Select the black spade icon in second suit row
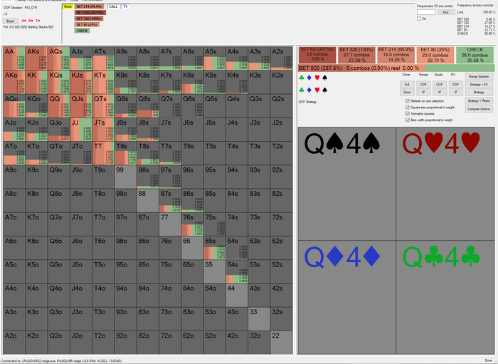 click(x=324, y=90)
